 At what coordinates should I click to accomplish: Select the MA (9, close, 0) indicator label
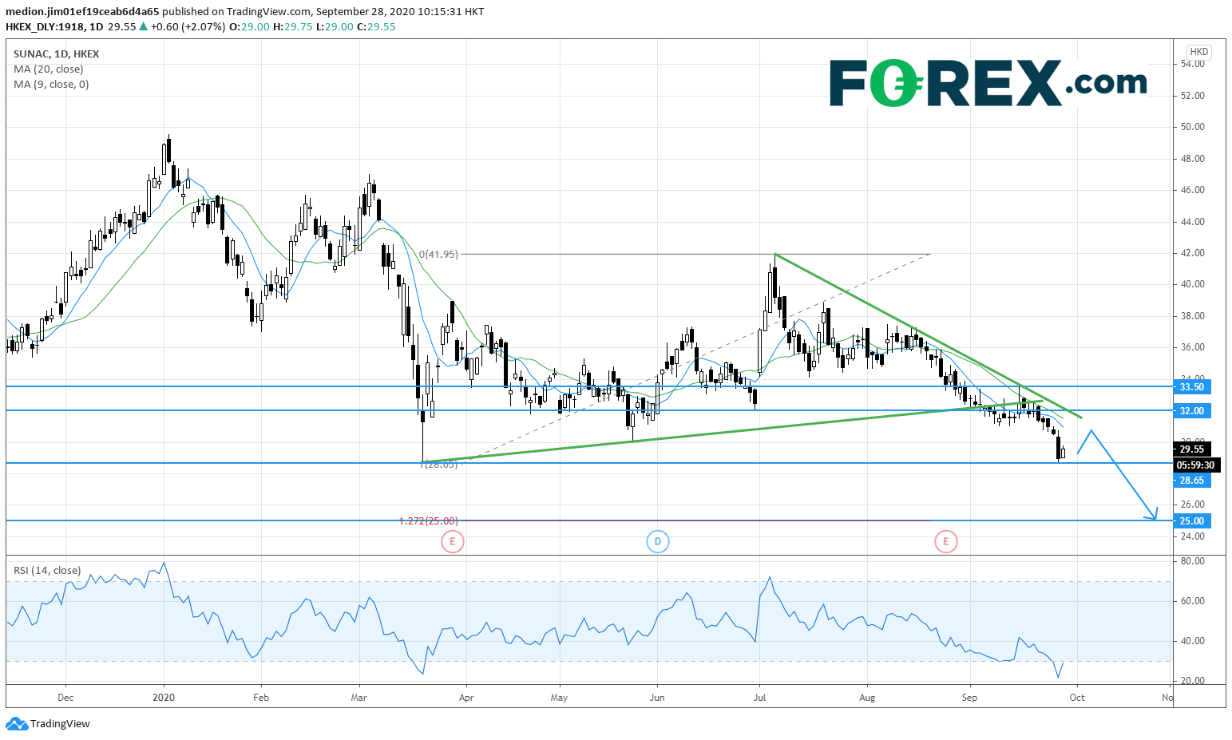point(51,85)
